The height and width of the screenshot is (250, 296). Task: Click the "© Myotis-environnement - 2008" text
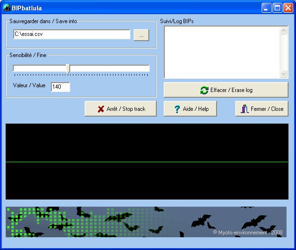pyautogui.click(x=248, y=233)
